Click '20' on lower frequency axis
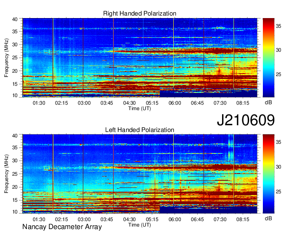Image resolution: width=286 pixels, height=232 pixels. [15, 187]
